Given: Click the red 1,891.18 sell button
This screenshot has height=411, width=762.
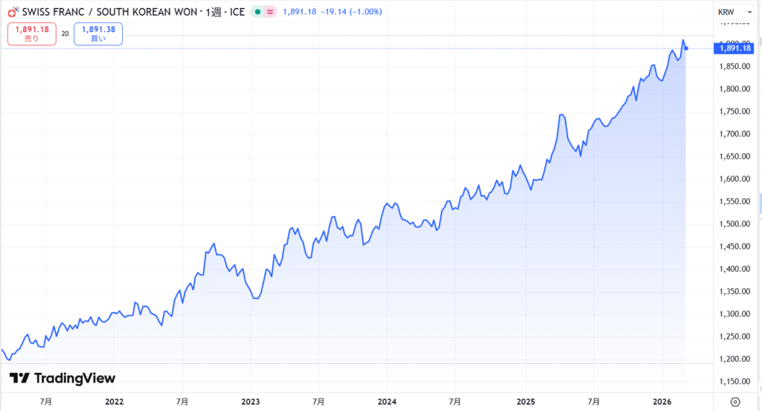Looking at the screenshot, I should (x=31, y=34).
